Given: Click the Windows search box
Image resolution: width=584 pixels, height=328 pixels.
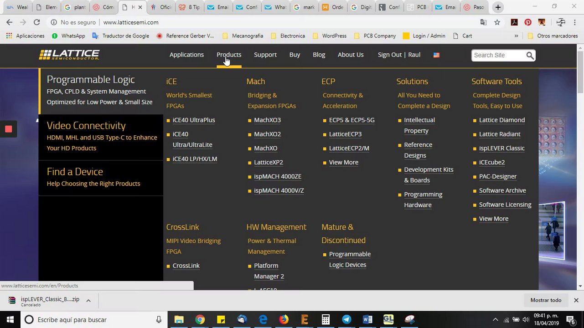Looking at the screenshot, I should (x=93, y=319).
